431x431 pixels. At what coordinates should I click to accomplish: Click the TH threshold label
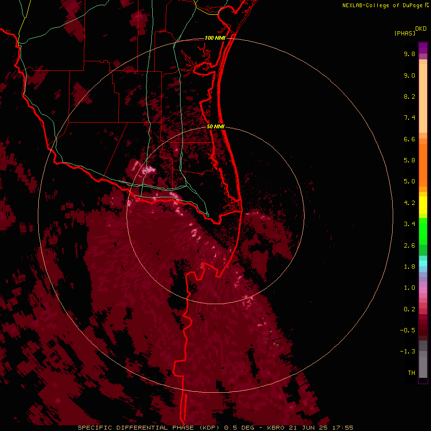pos(411,373)
